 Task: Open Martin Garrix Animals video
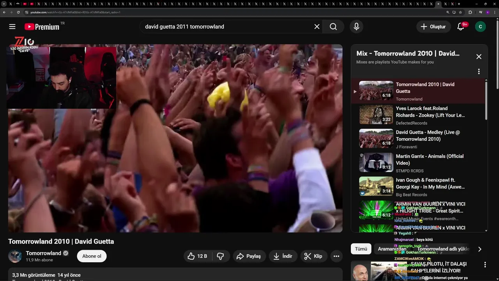(430, 160)
